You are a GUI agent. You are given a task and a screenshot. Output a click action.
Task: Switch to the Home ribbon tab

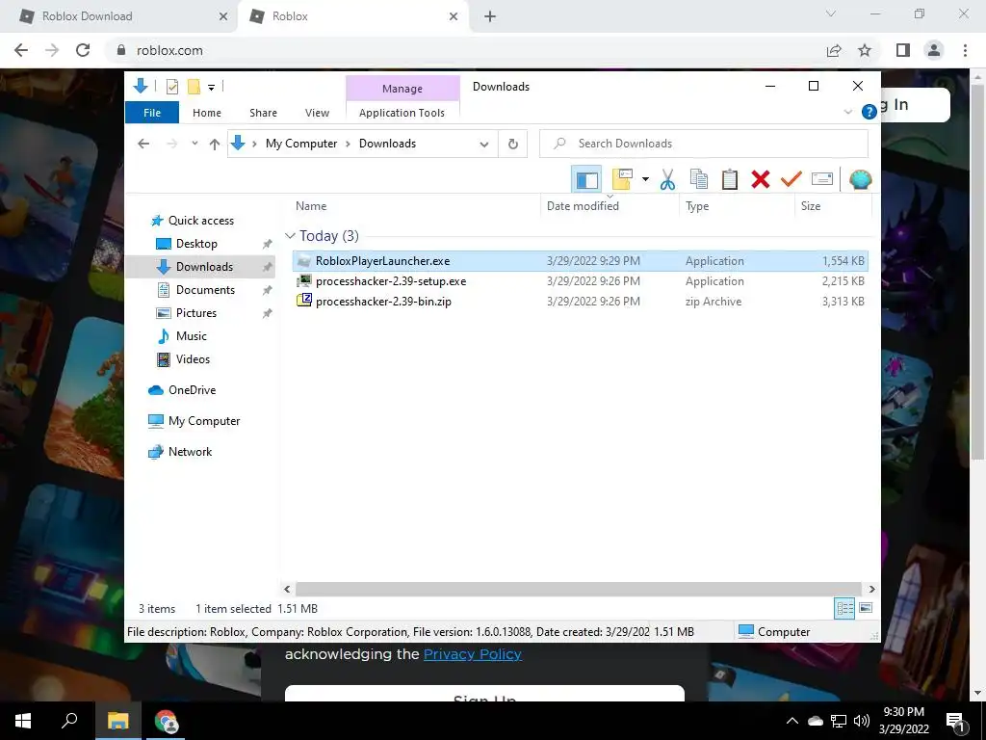click(207, 113)
